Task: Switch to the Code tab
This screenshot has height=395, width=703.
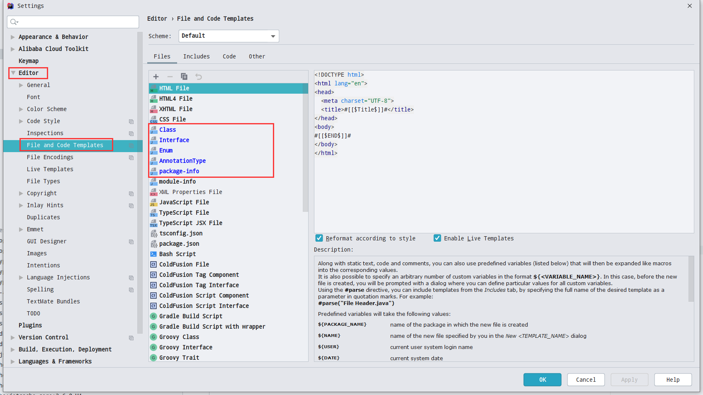Action: tap(229, 56)
